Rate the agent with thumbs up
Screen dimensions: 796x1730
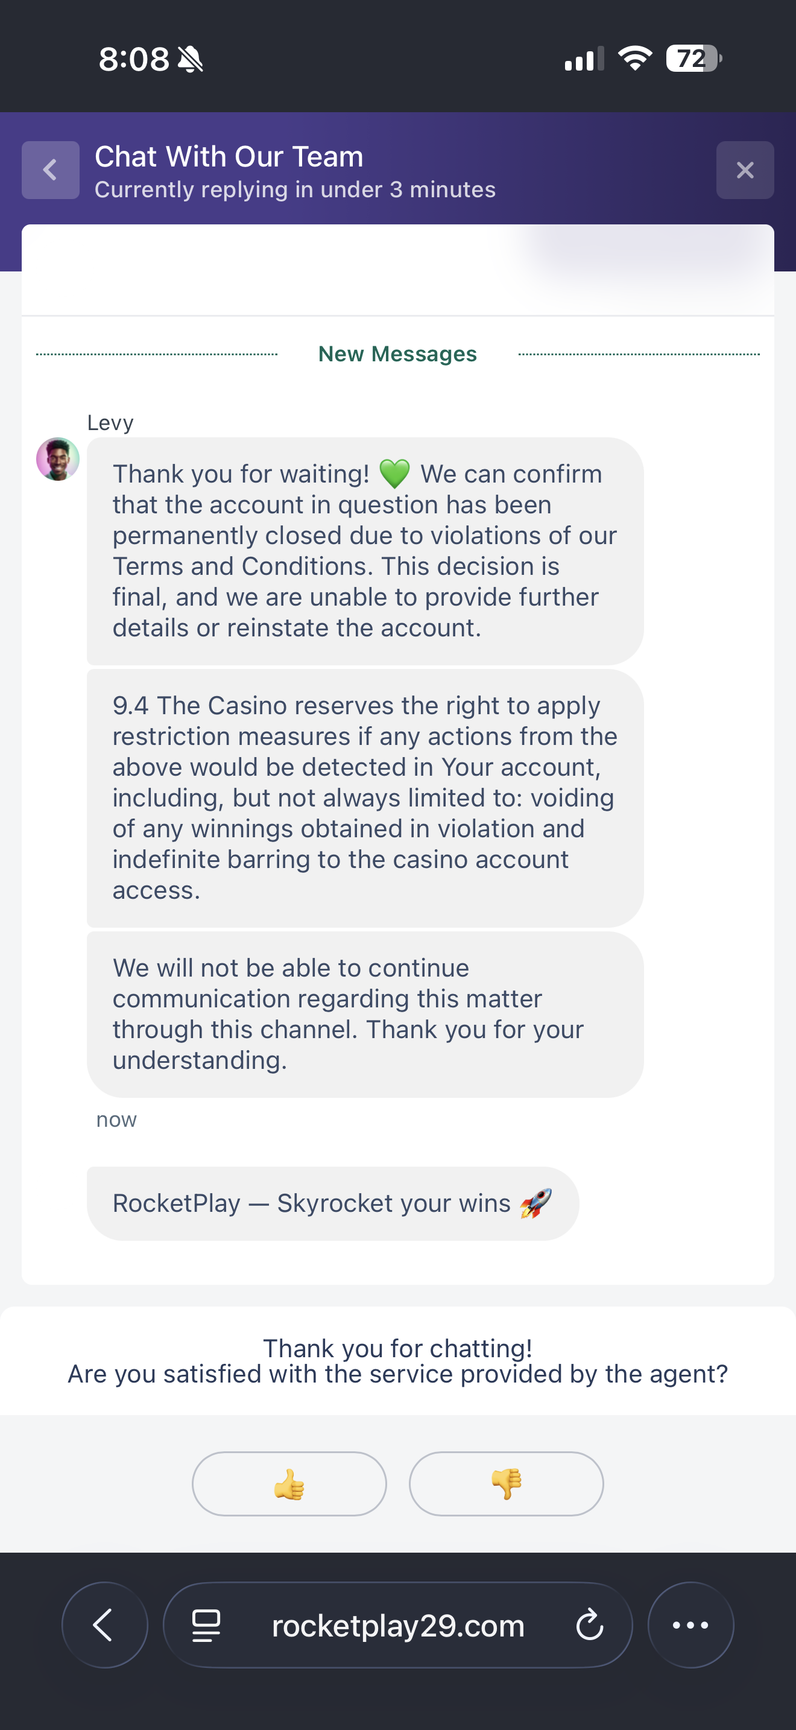(289, 1483)
